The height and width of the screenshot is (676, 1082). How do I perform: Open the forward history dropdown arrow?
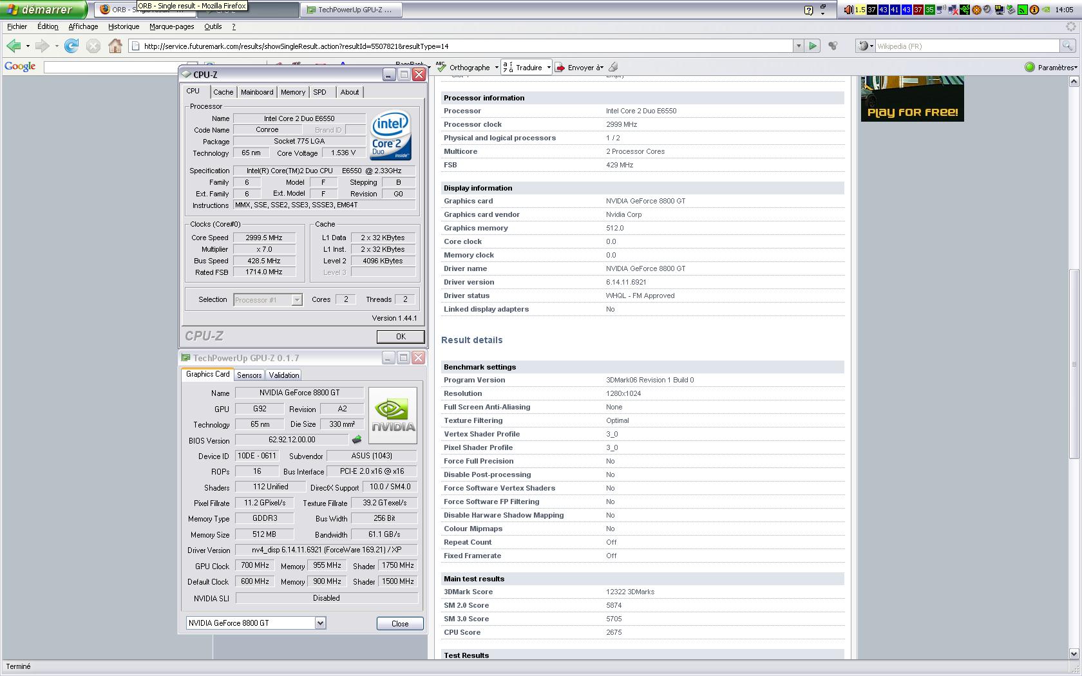(57, 46)
